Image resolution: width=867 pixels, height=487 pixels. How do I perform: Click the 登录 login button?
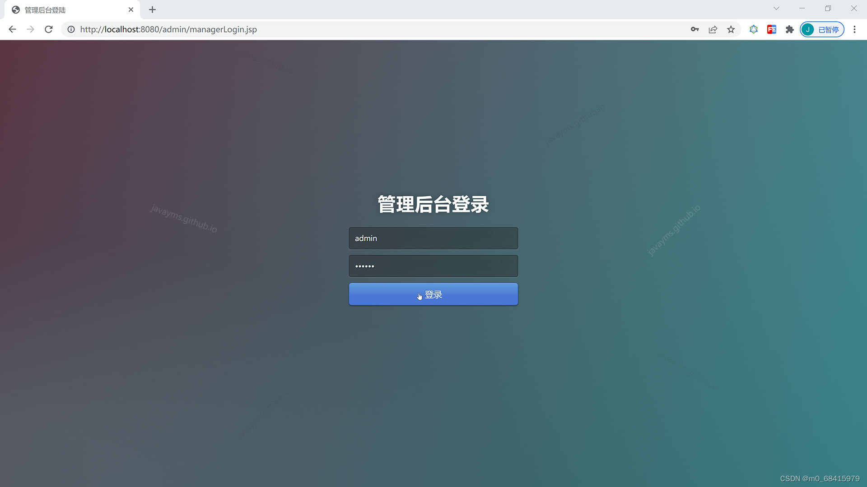point(433,294)
